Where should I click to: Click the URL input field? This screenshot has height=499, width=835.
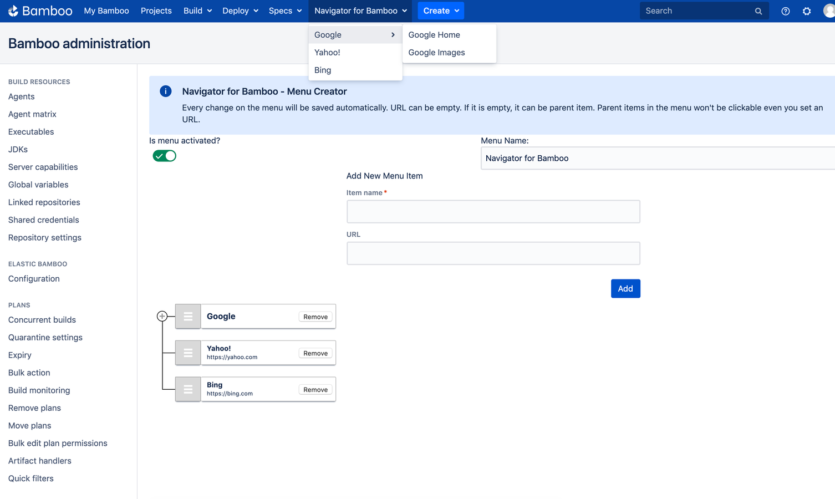[x=493, y=253]
